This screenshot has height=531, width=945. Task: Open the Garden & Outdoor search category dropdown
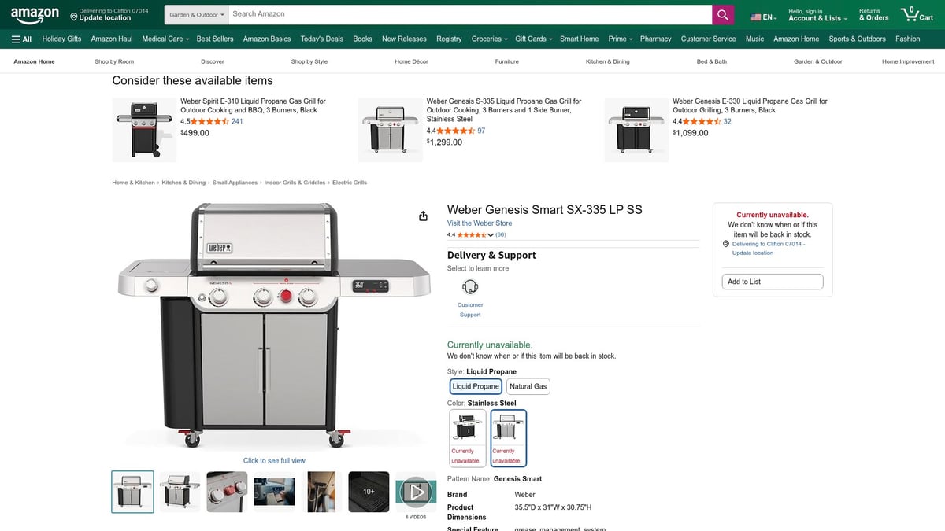click(x=195, y=13)
